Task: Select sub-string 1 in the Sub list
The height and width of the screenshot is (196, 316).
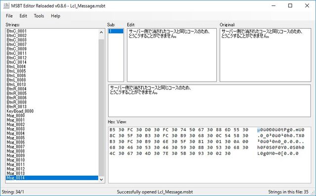Action: (x=116, y=31)
